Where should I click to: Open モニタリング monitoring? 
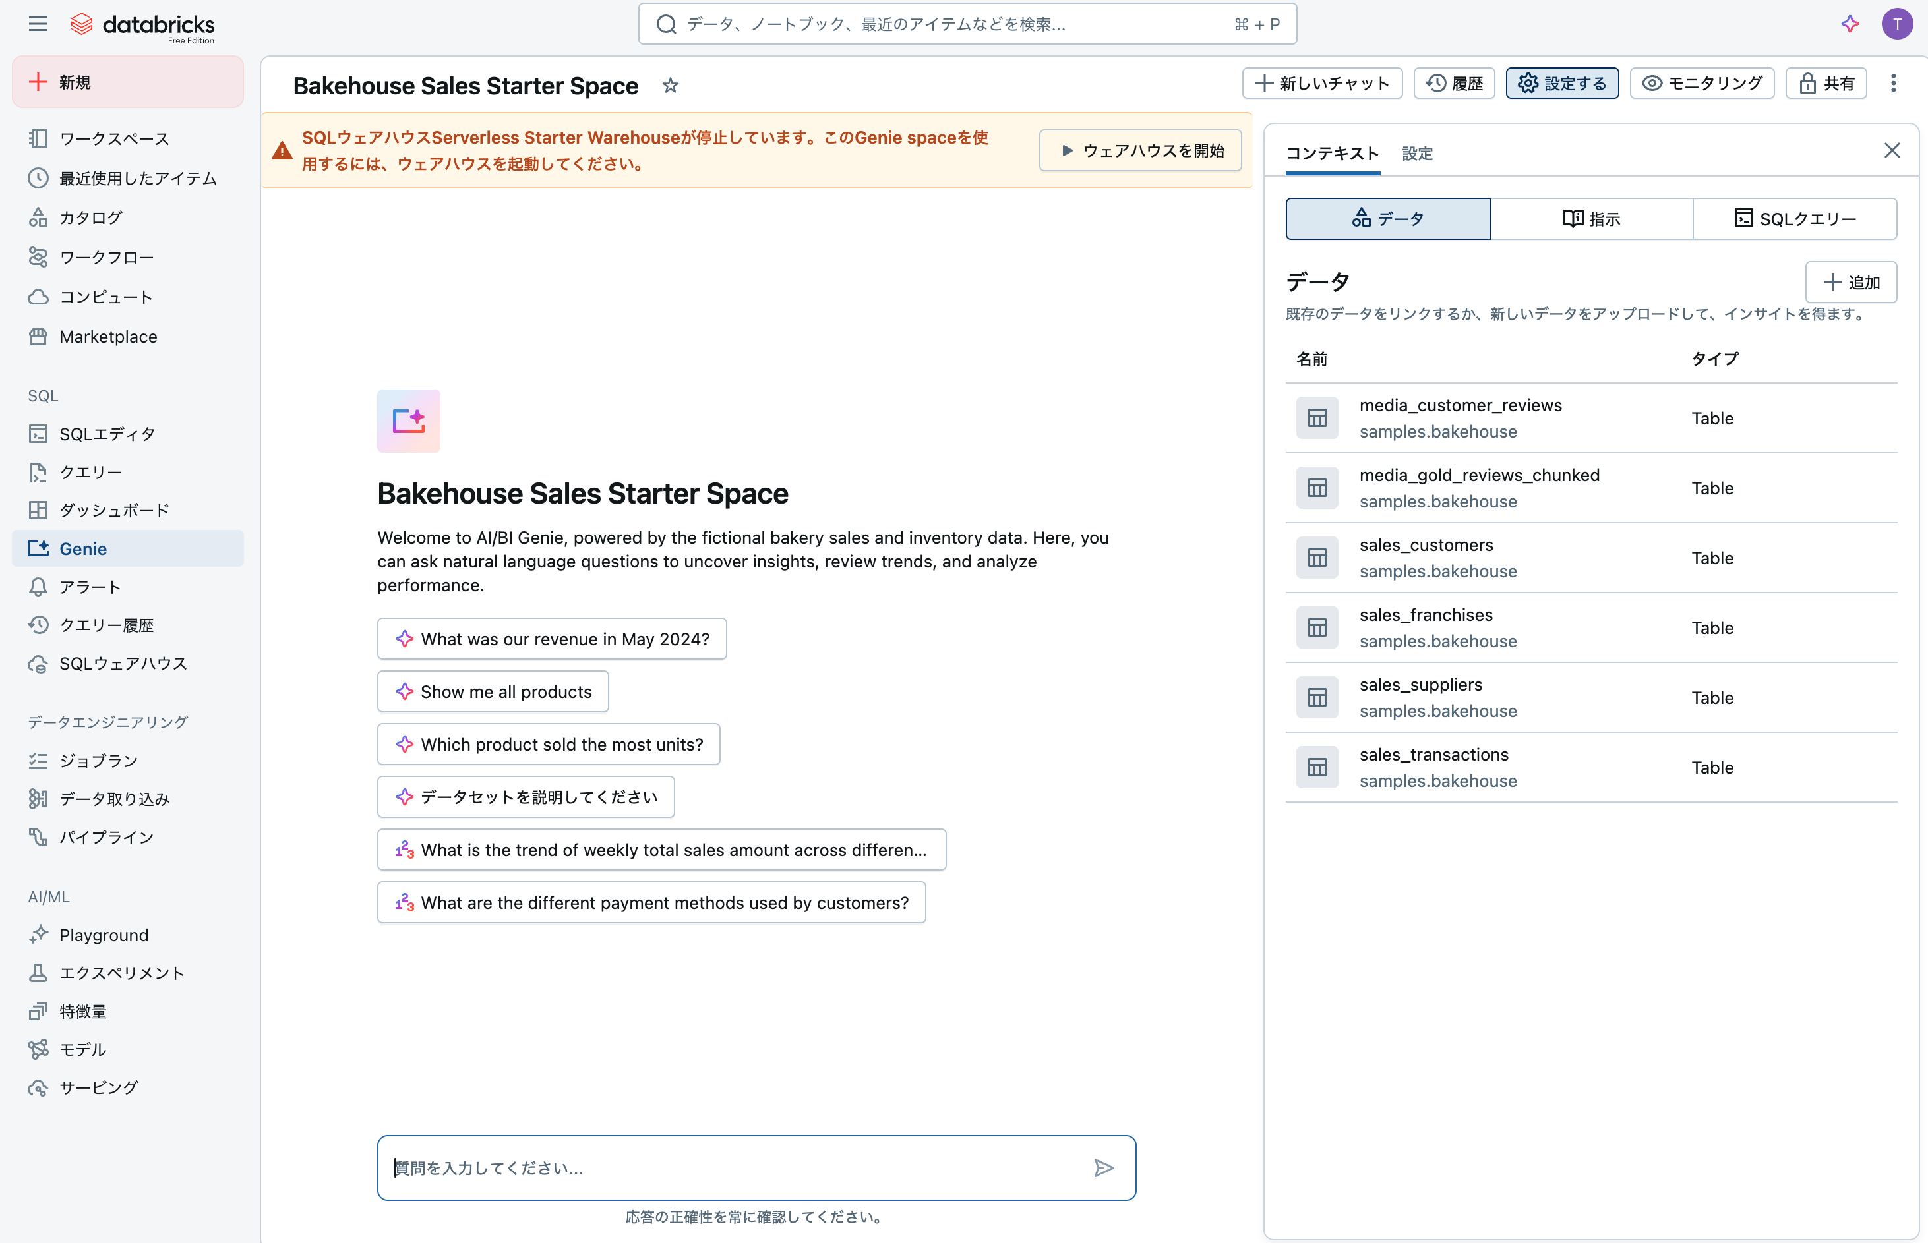[1702, 83]
